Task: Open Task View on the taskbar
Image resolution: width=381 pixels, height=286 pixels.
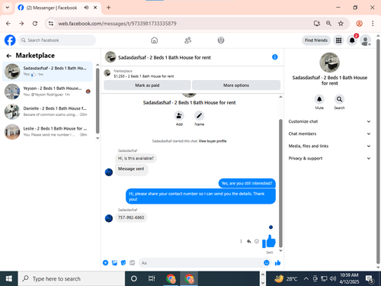Action: [152, 278]
